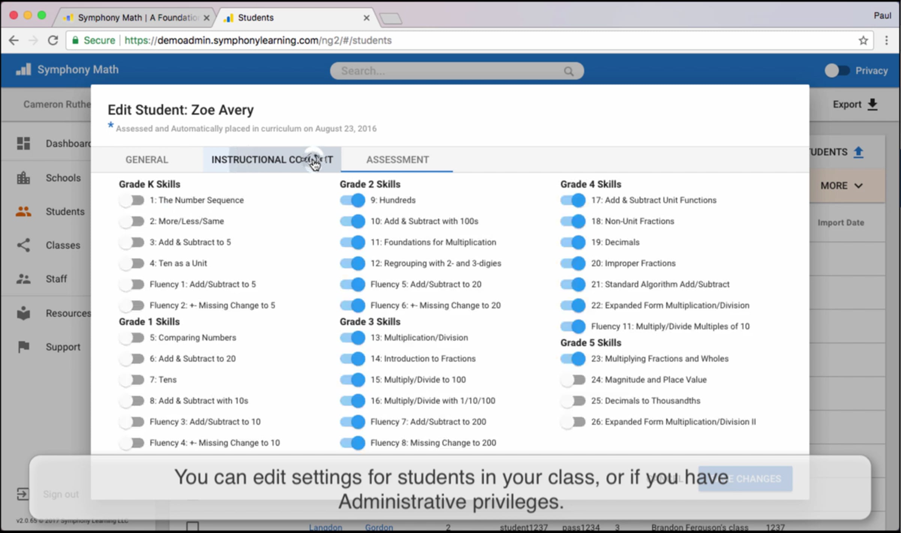Go back with the browser back arrow

(14, 41)
